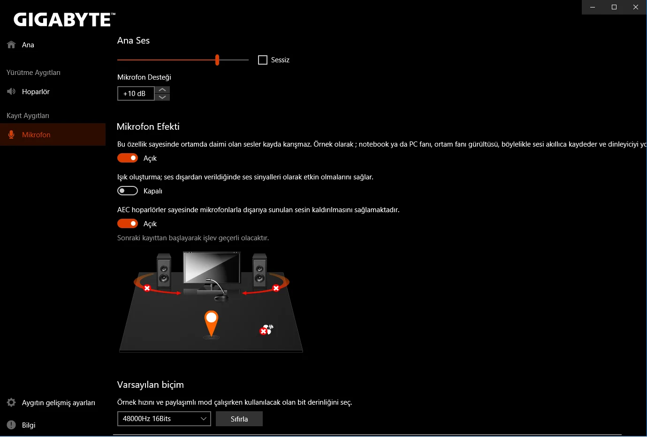Click the orange location pin in diagram
Viewport: 647px width, 437px height.
212,324
